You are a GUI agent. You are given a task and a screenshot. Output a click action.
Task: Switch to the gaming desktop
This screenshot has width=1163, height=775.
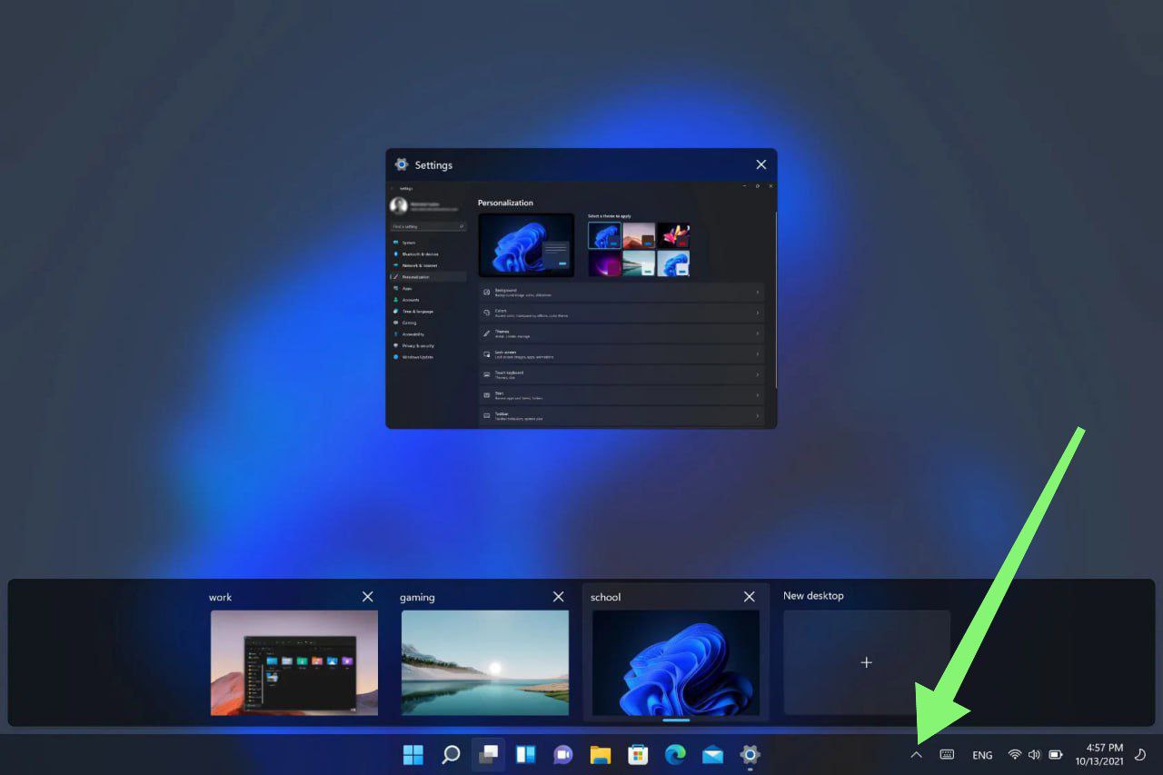(x=485, y=662)
